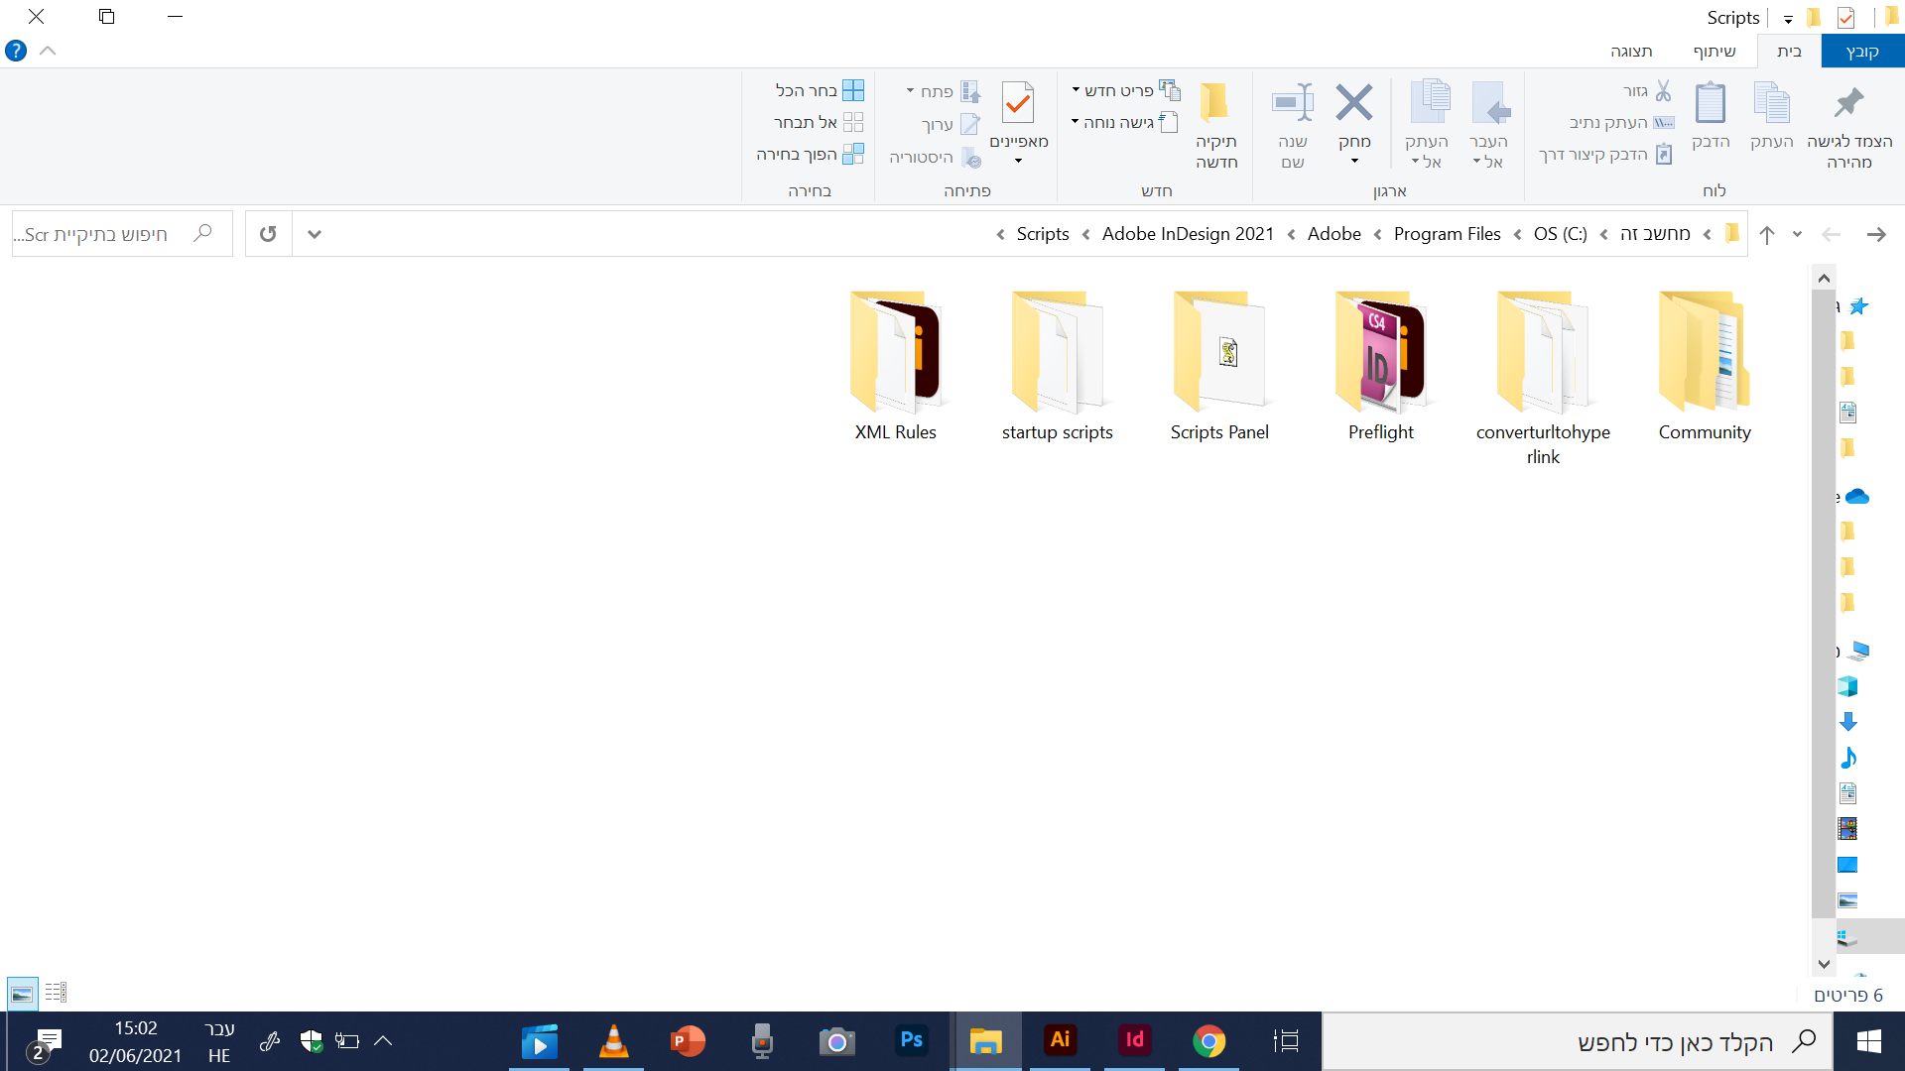Click the refresh button near the search box

(x=267, y=234)
